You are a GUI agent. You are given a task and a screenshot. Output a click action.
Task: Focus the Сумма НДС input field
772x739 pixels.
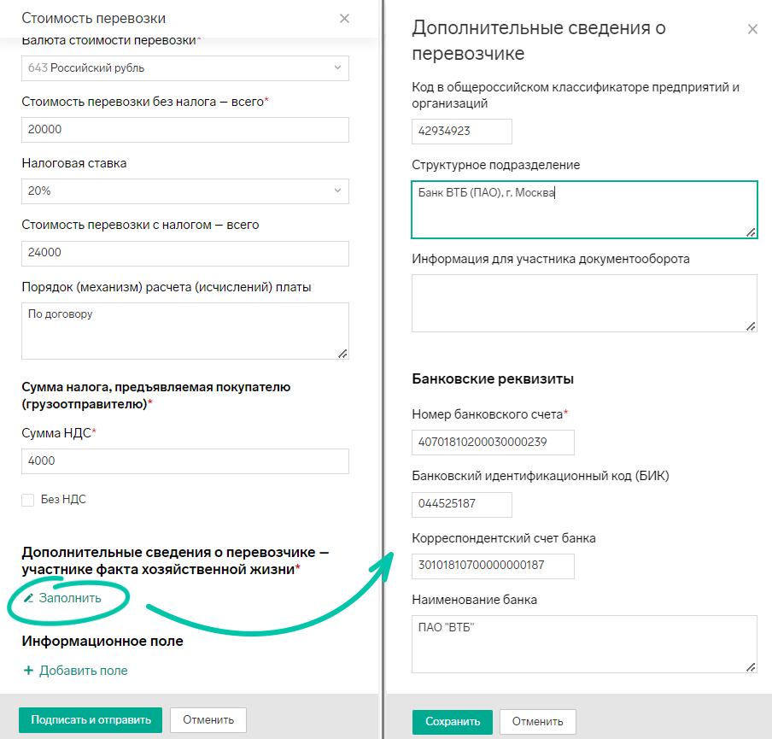[x=185, y=461]
